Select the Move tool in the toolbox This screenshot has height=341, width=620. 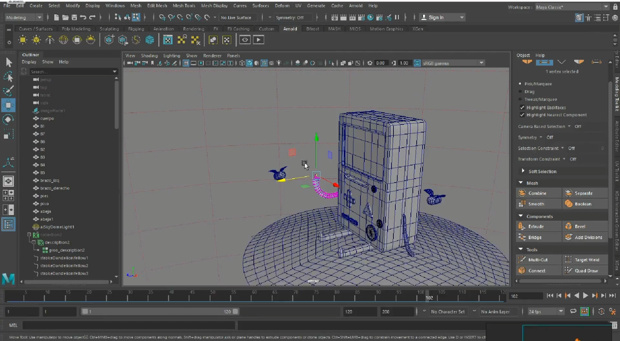coord(8,105)
